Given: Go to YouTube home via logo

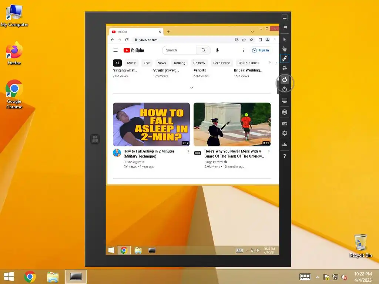Looking at the screenshot, I should 134,50.
